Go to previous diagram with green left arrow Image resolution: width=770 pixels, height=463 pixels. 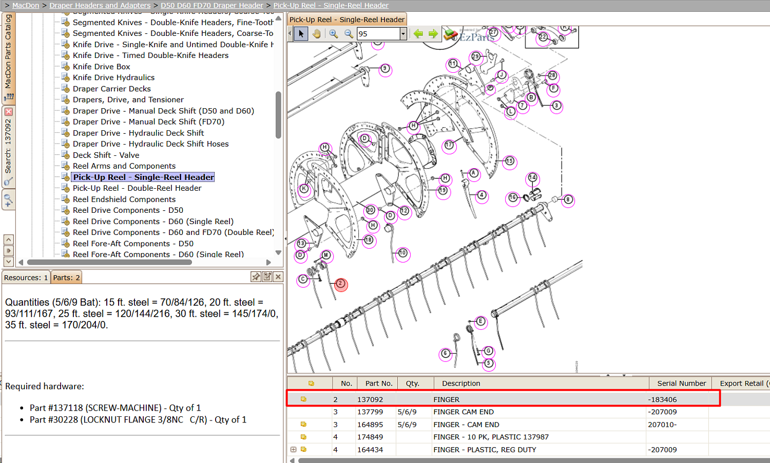point(418,34)
